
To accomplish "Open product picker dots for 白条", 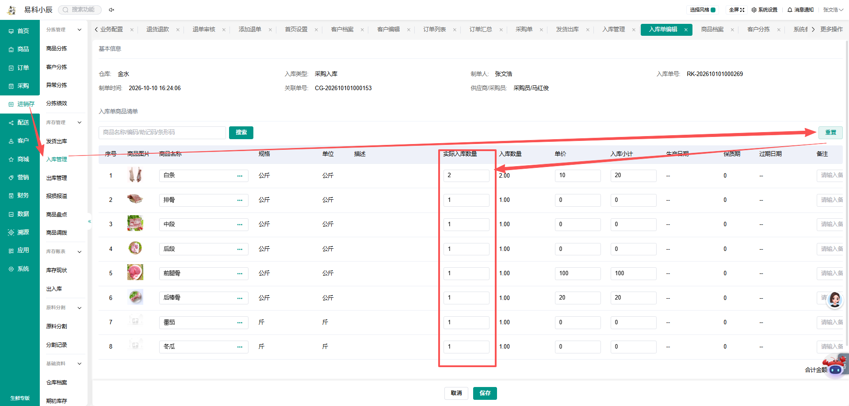I will coord(240,176).
